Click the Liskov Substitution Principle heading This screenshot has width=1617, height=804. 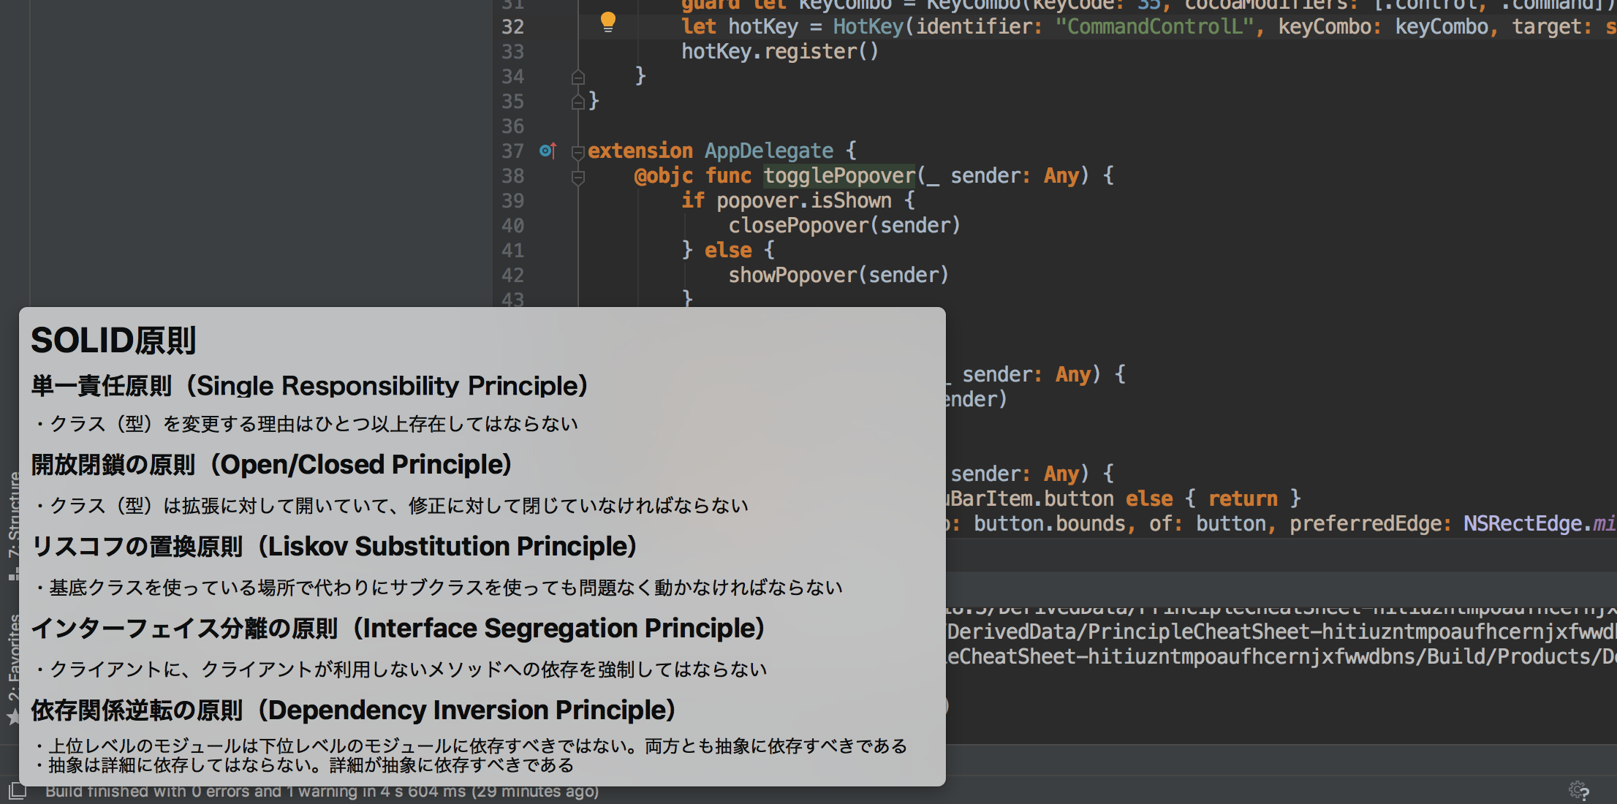[334, 547]
